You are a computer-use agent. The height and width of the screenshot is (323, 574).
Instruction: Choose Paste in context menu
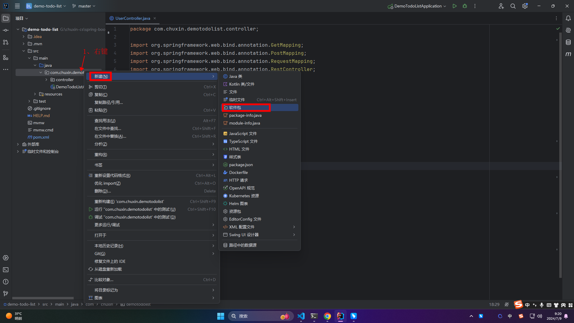pos(152,110)
